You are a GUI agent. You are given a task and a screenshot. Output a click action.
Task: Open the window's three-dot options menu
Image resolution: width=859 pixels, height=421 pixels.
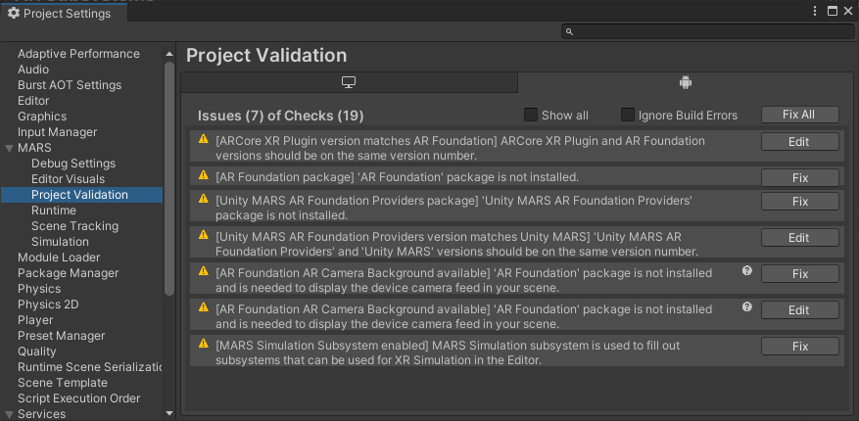click(x=815, y=11)
